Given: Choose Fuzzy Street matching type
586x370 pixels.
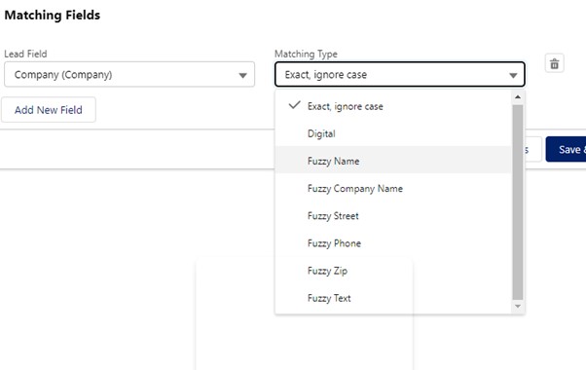Looking at the screenshot, I should tap(393, 216).
